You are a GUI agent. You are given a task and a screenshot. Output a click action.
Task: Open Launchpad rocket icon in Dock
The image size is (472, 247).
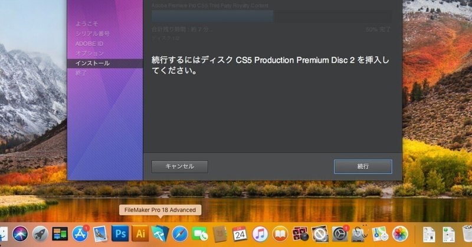tap(40, 234)
